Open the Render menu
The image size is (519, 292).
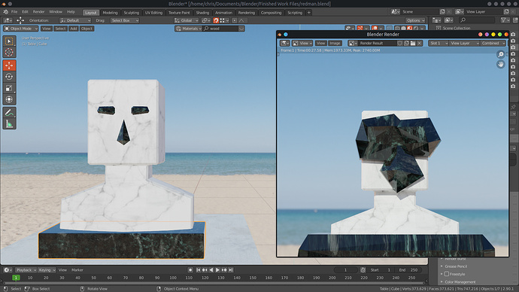pyautogui.click(x=38, y=12)
